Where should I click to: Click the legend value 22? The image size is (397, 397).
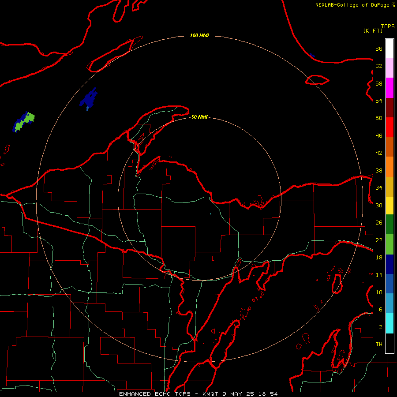tap(379, 240)
